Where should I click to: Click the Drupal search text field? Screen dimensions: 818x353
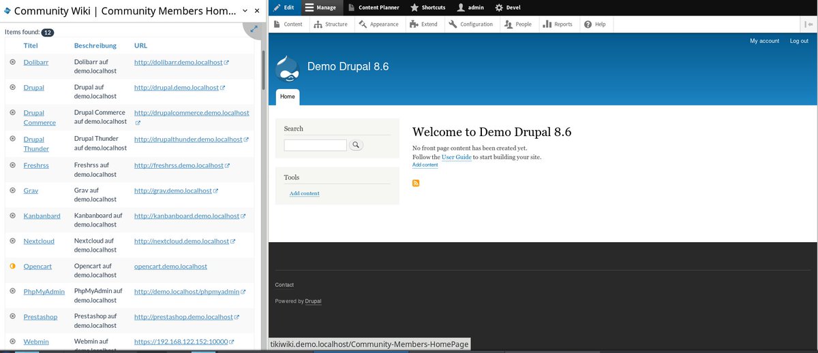click(315, 145)
